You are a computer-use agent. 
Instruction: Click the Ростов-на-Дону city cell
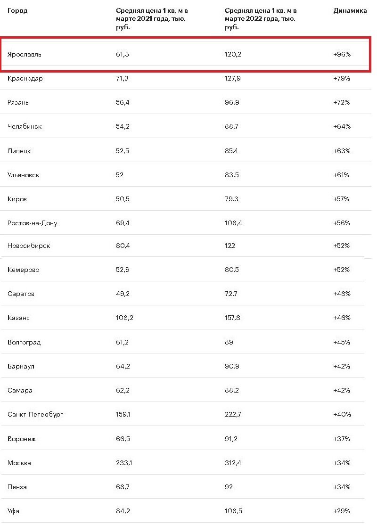(x=32, y=223)
